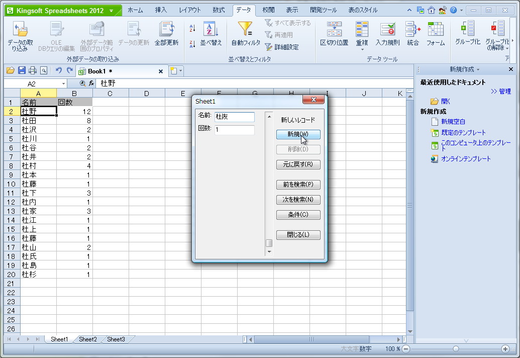Redo the last action
This screenshot has height=358, width=520.
tap(70, 70)
